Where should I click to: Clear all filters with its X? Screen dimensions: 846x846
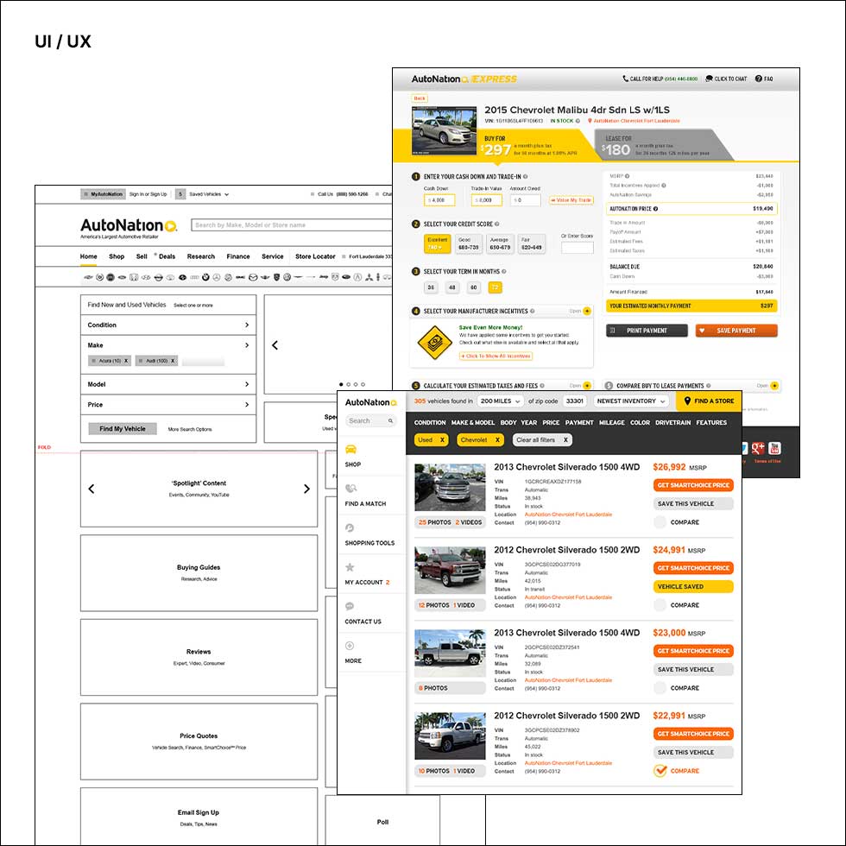tap(565, 439)
